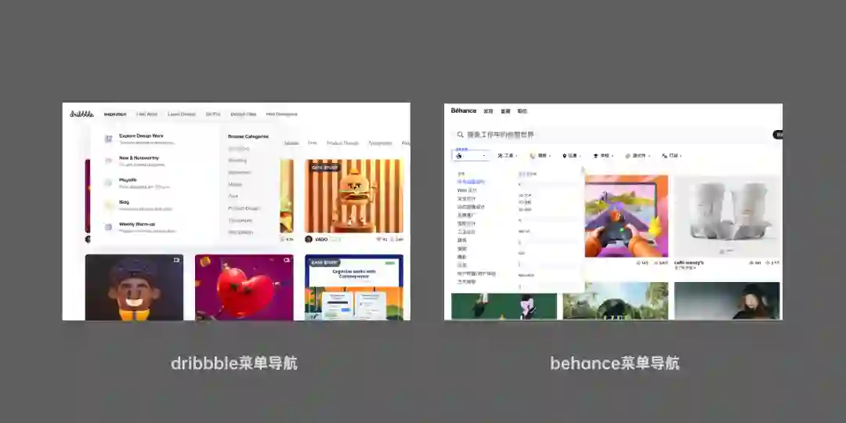
Task: Open the burger character case study shot
Action: click(354, 196)
